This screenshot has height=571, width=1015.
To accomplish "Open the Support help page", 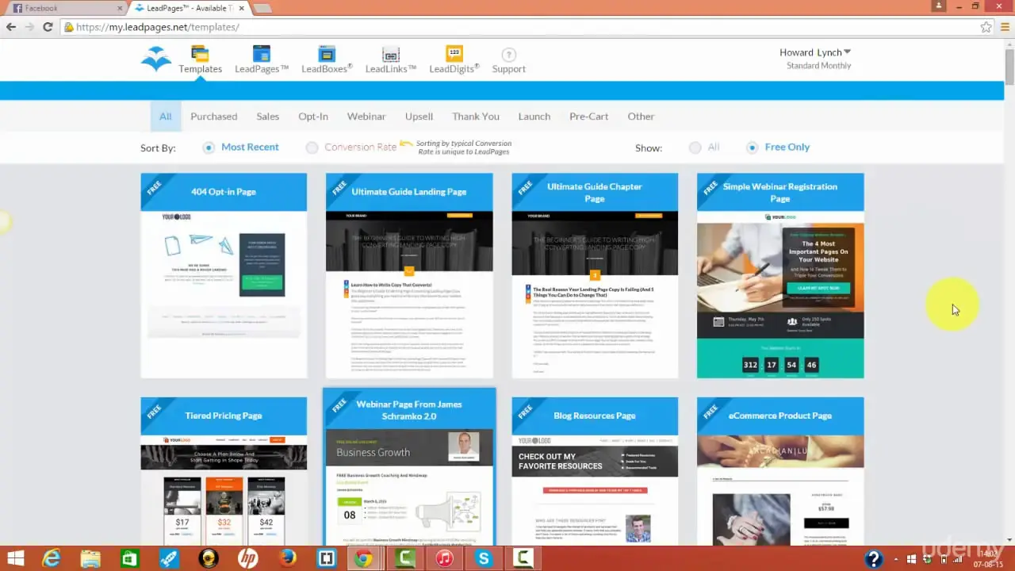I will [508, 60].
